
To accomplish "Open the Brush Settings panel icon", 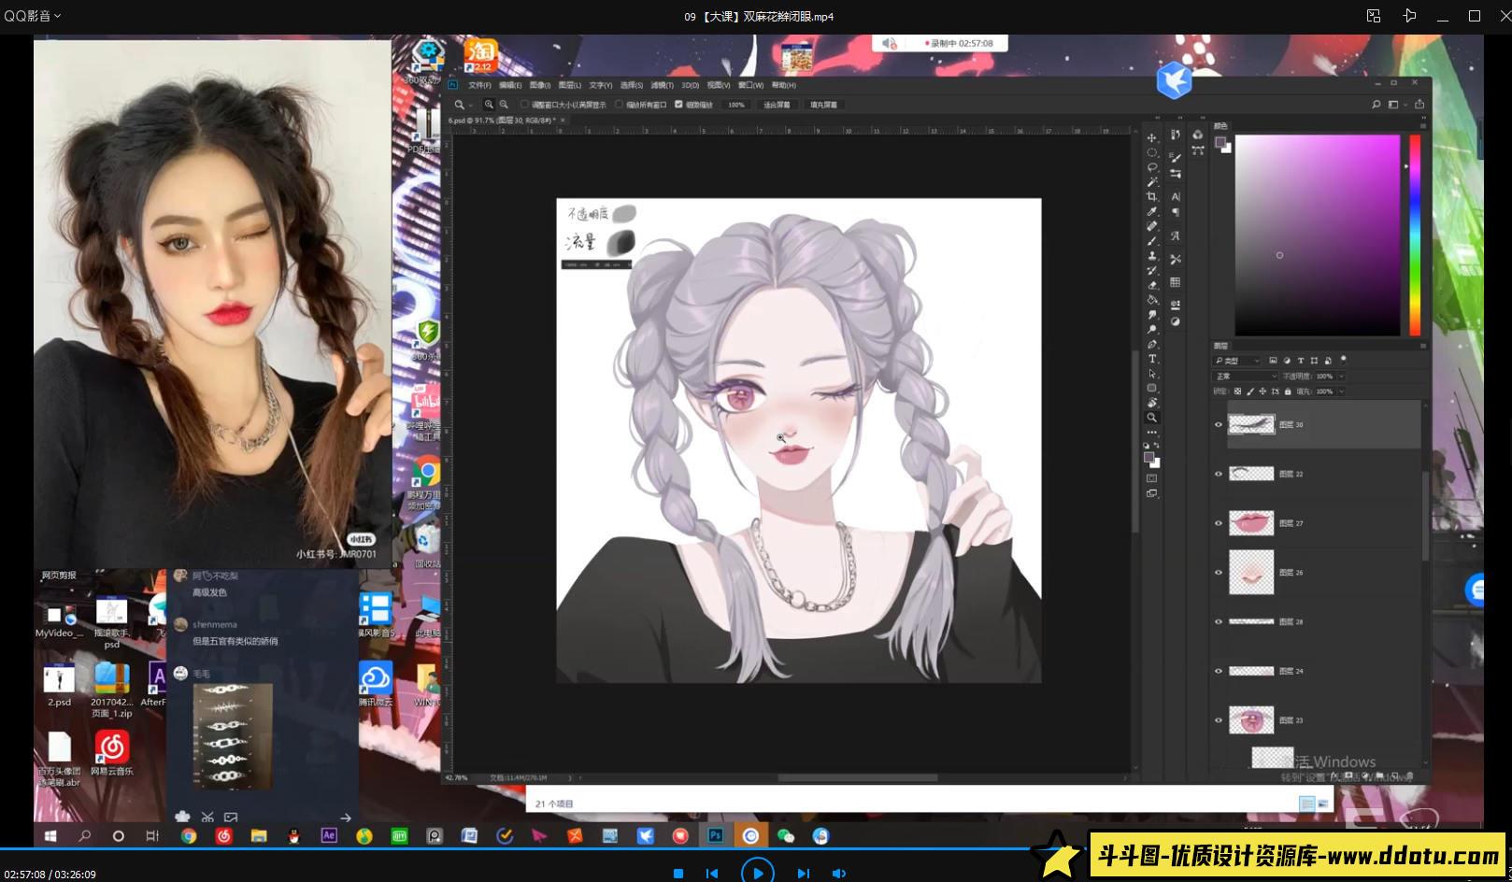I will [1176, 157].
